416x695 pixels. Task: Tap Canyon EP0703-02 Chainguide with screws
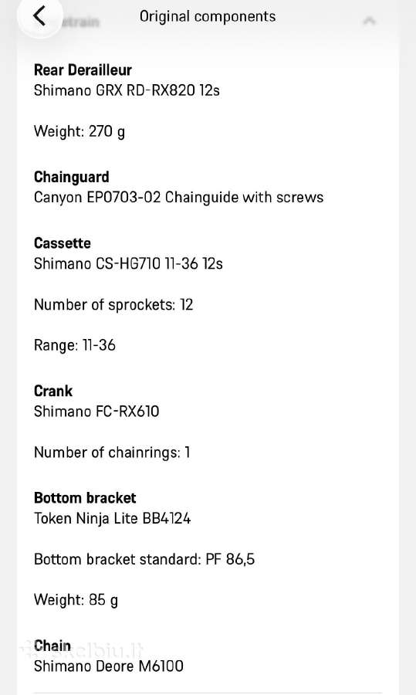coord(178,197)
